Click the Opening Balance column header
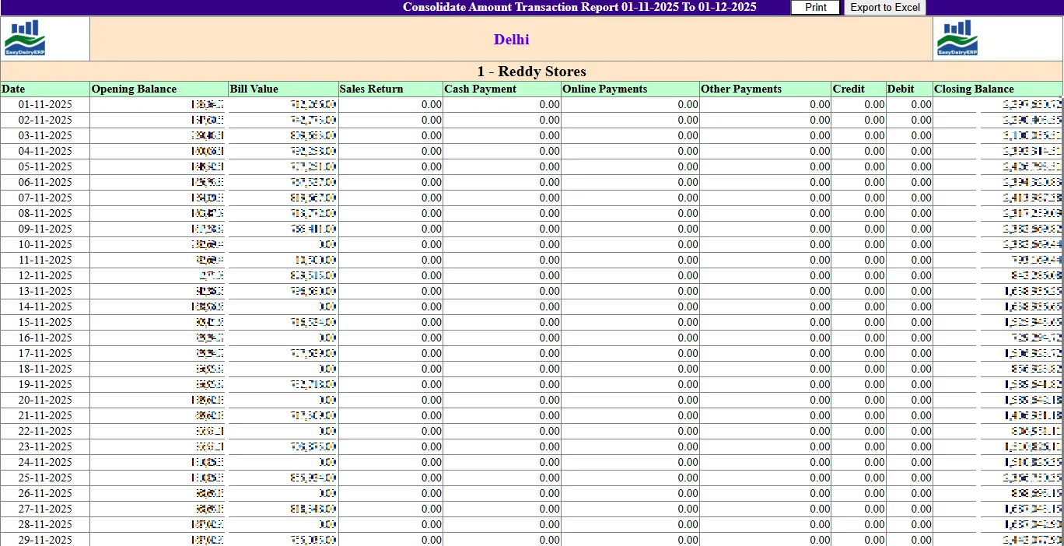 pyautogui.click(x=159, y=89)
